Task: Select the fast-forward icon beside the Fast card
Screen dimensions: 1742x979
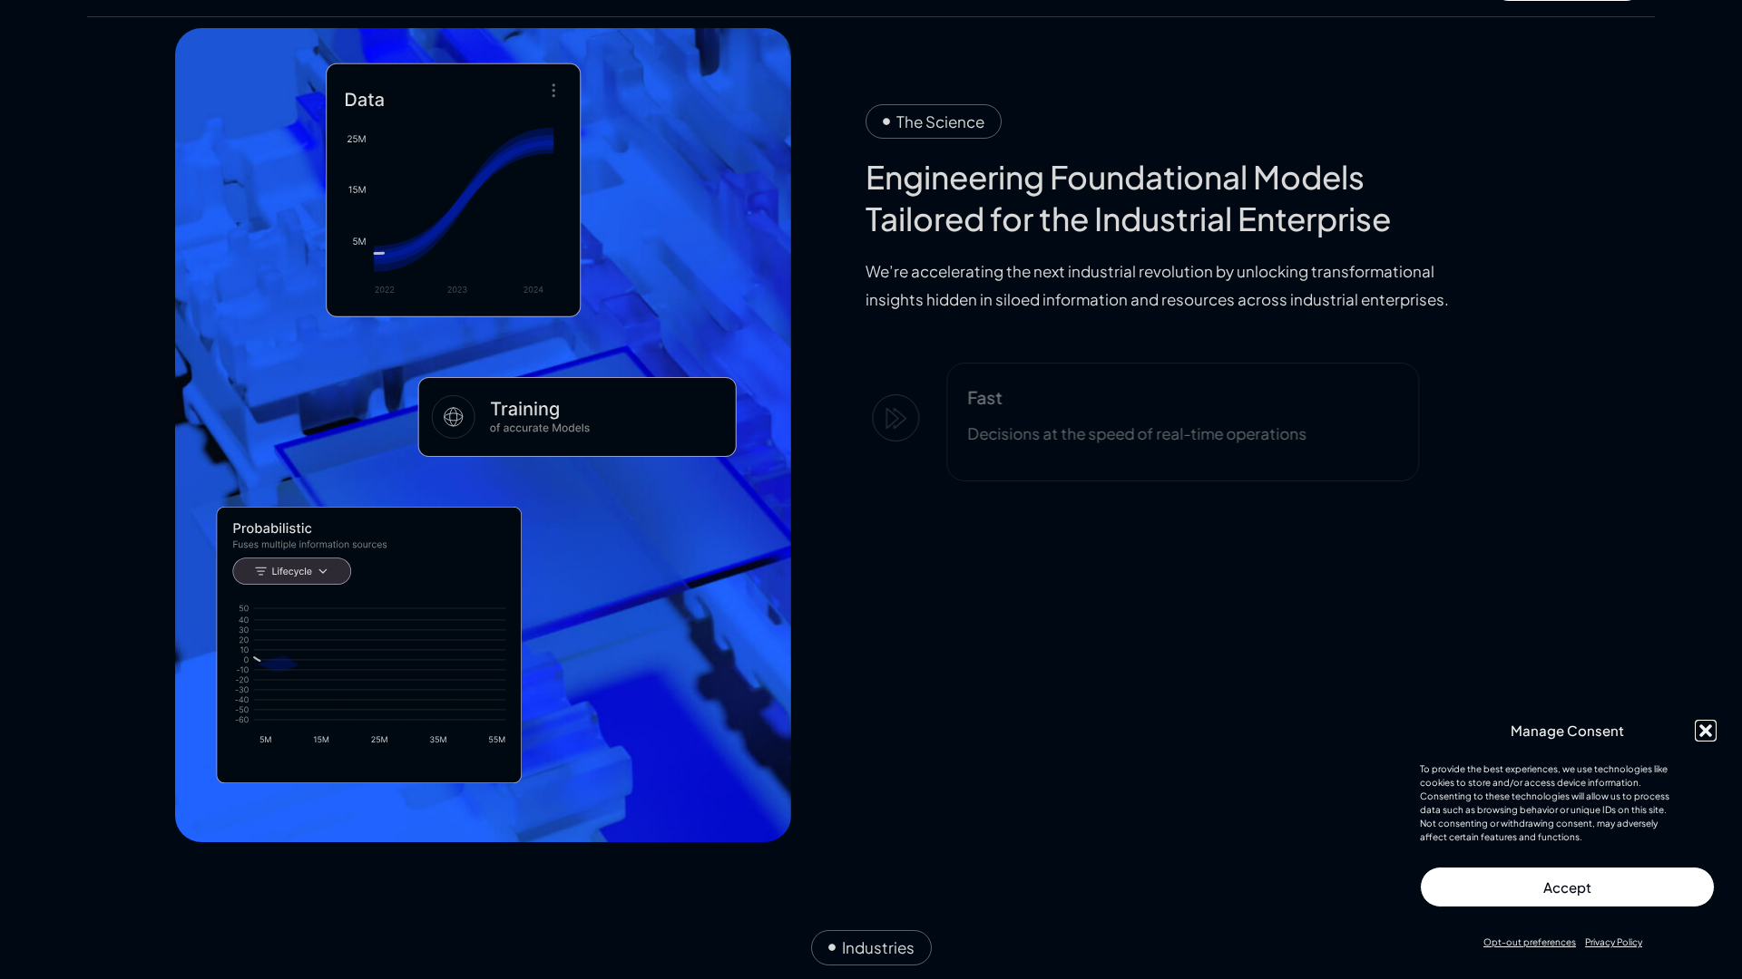Action: (x=895, y=417)
